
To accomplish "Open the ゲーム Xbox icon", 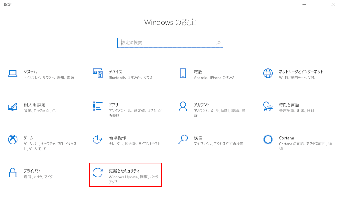I will pos(13,139).
